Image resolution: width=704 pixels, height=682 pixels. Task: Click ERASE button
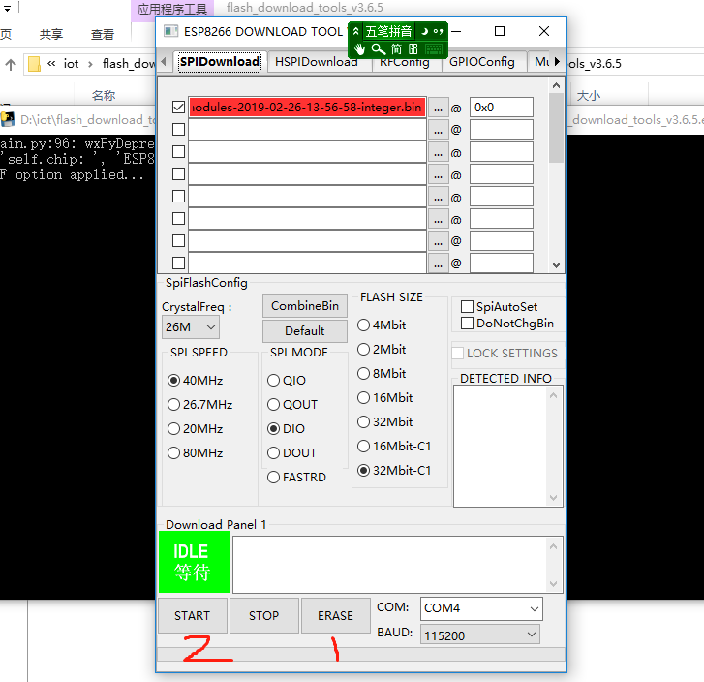(x=335, y=615)
